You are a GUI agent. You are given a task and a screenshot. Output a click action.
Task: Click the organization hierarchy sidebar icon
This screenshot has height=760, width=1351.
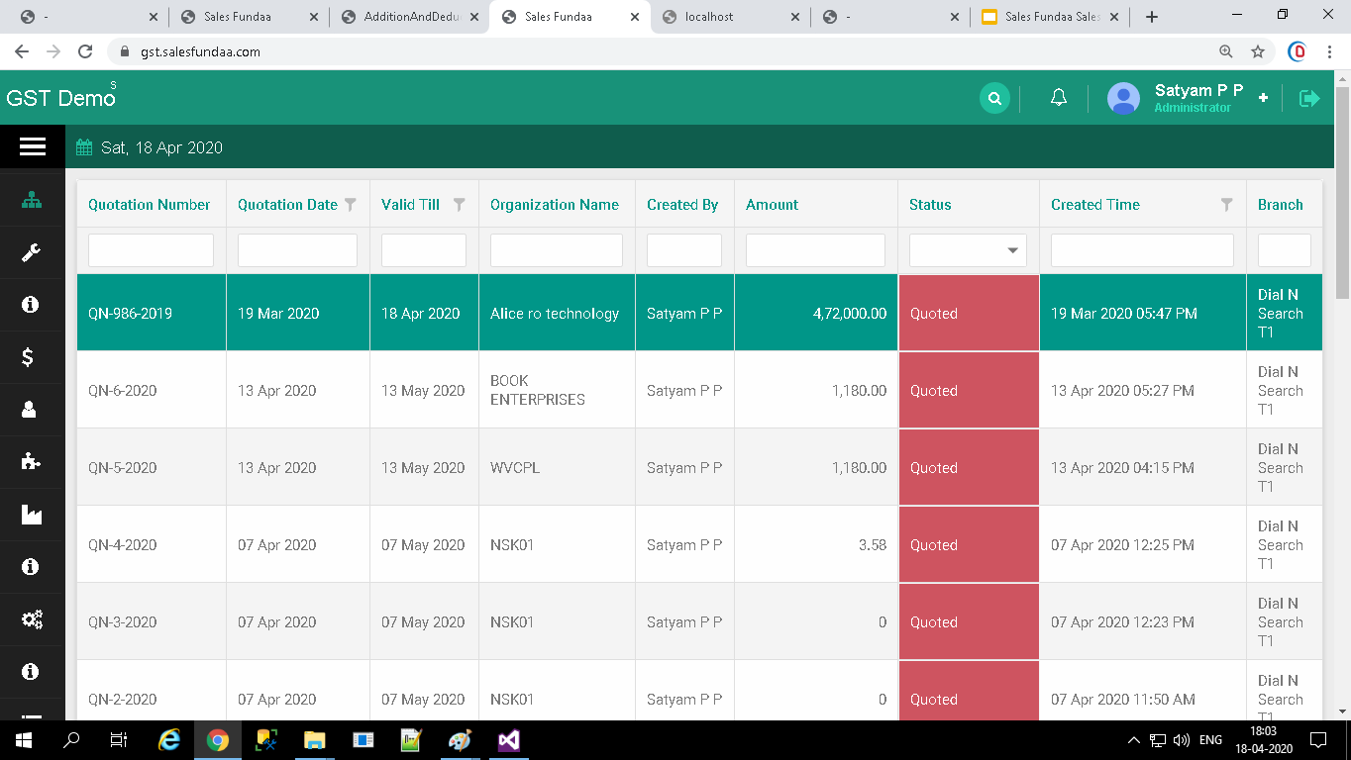click(32, 200)
